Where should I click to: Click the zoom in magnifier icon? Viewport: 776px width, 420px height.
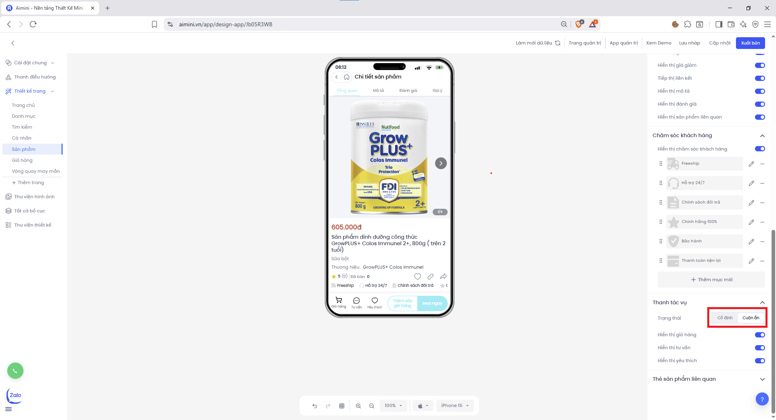tap(358, 406)
